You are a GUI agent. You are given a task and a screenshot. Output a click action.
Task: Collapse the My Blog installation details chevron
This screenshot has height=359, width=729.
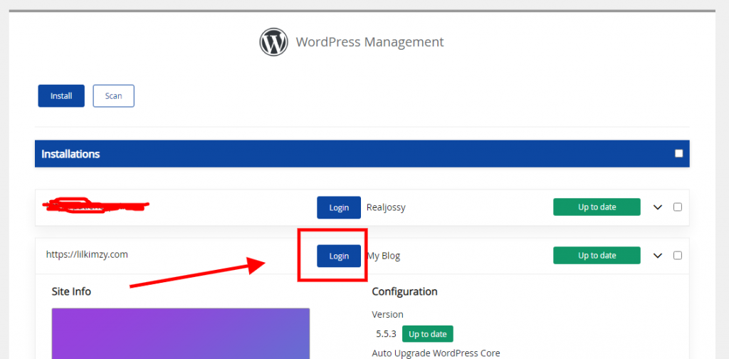(x=657, y=255)
